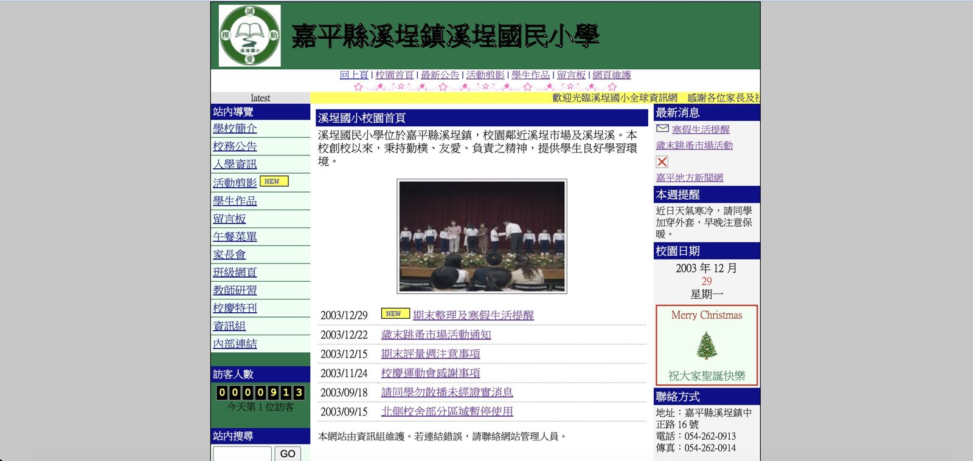
Task: Click the 2003/12/22 date text
Action: [344, 335]
